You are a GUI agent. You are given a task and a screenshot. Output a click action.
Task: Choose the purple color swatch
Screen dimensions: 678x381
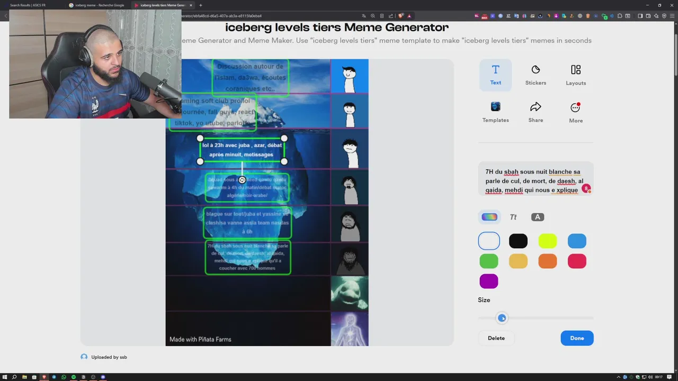(x=489, y=281)
